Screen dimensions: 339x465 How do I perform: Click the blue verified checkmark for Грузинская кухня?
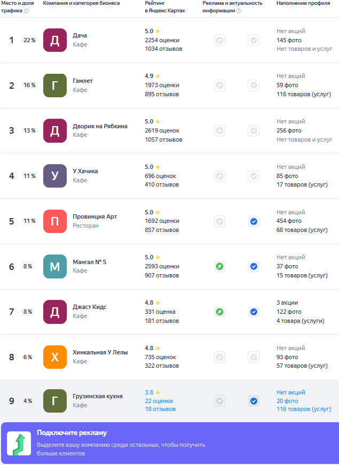point(254,401)
